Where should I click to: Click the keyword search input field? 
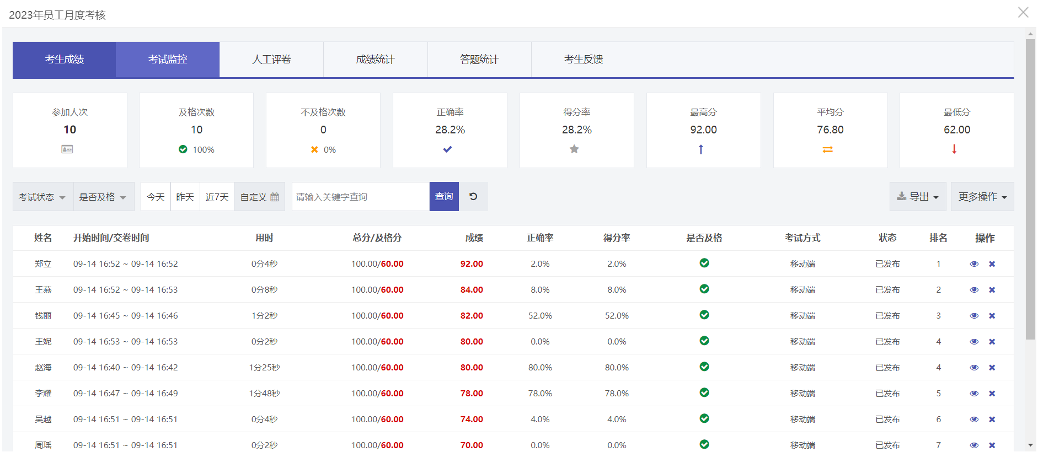tap(360, 197)
